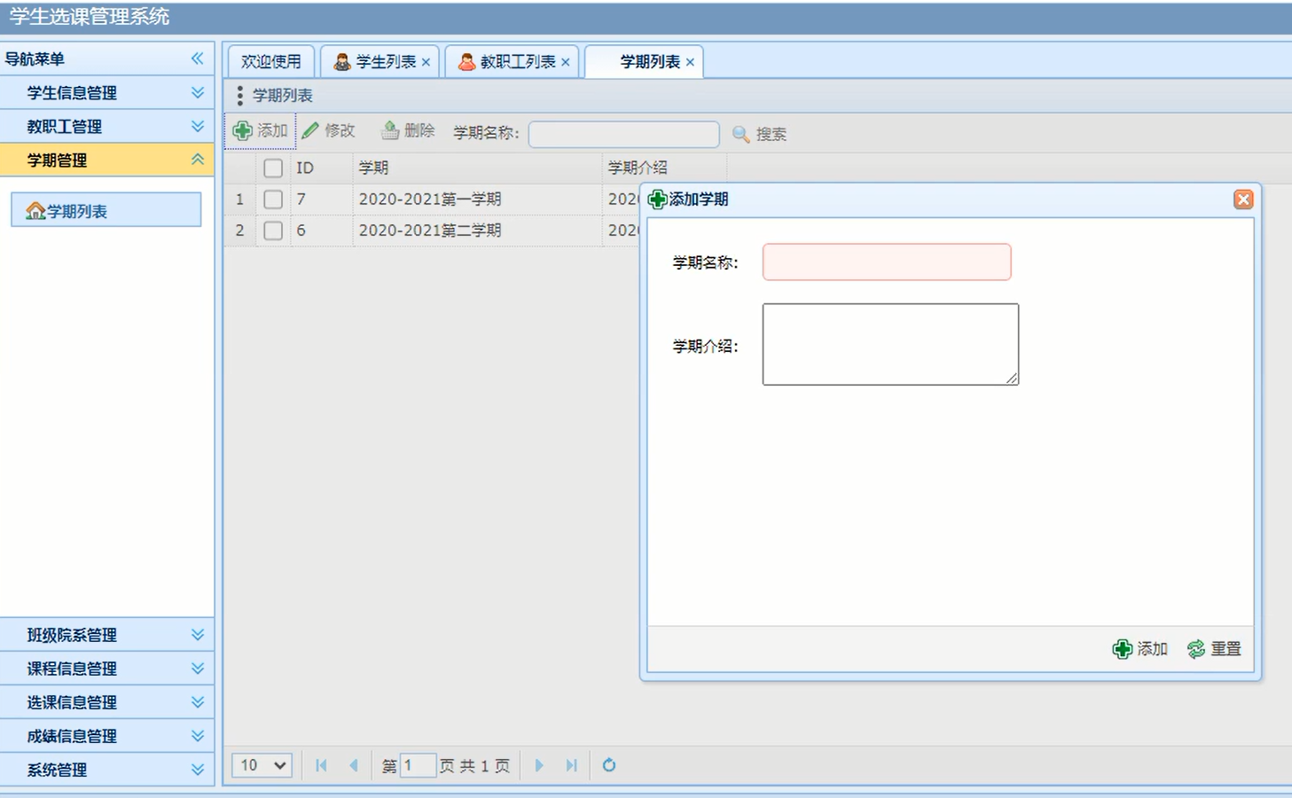This screenshot has height=798, width=1292.
Task: Expand 选课信息管理 section
Action: click(198, 702)
